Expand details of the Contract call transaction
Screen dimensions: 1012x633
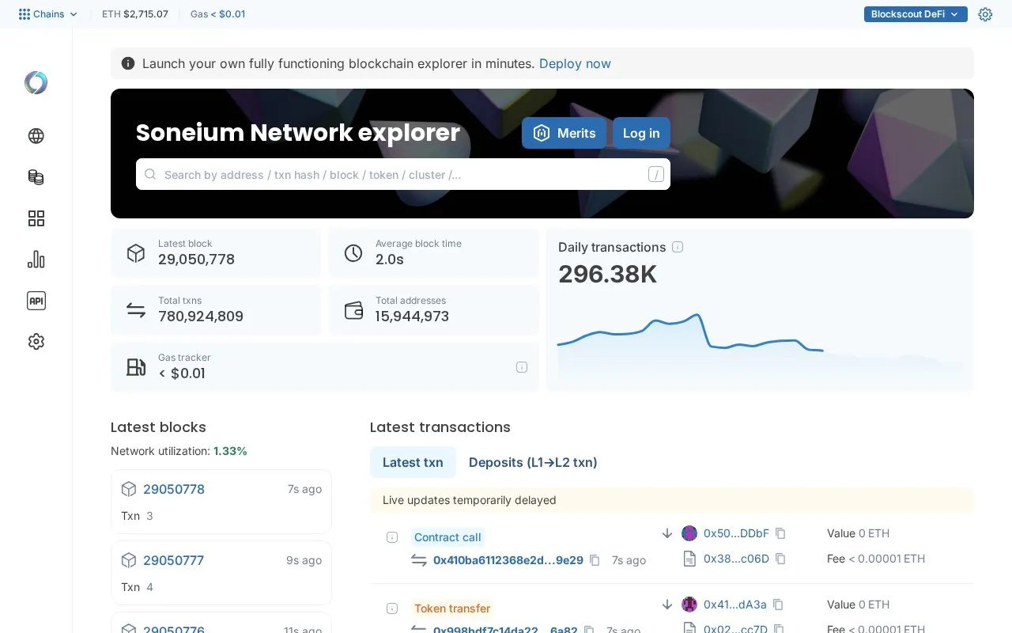[392, 537]
